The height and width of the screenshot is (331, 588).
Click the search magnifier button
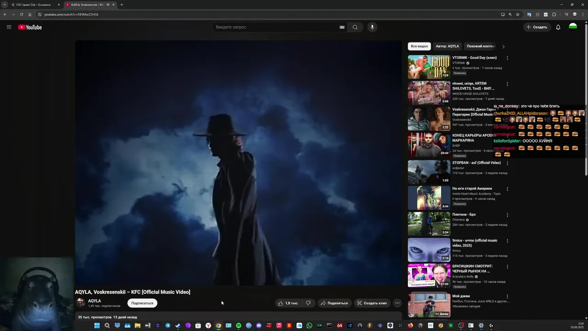[x=355, y=27]
